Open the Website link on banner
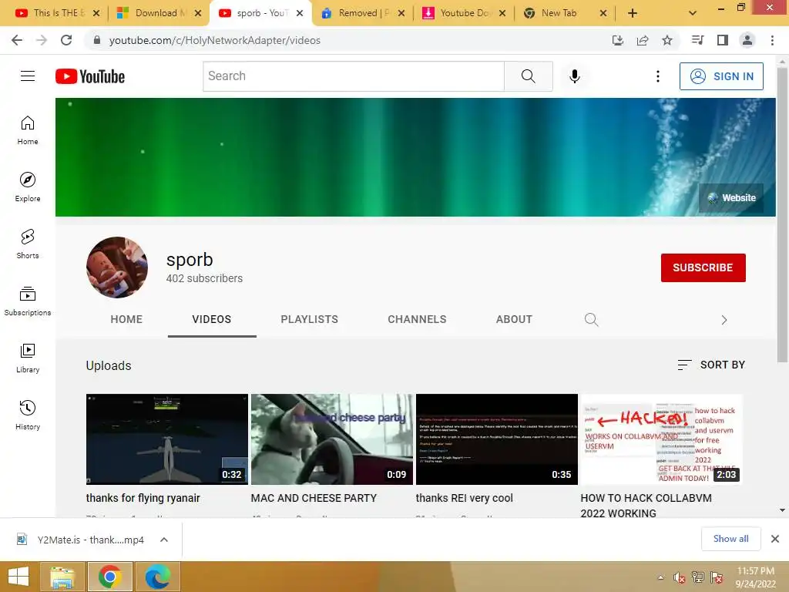The width and height of the screenshot is (789, 592). click(731, 198)
